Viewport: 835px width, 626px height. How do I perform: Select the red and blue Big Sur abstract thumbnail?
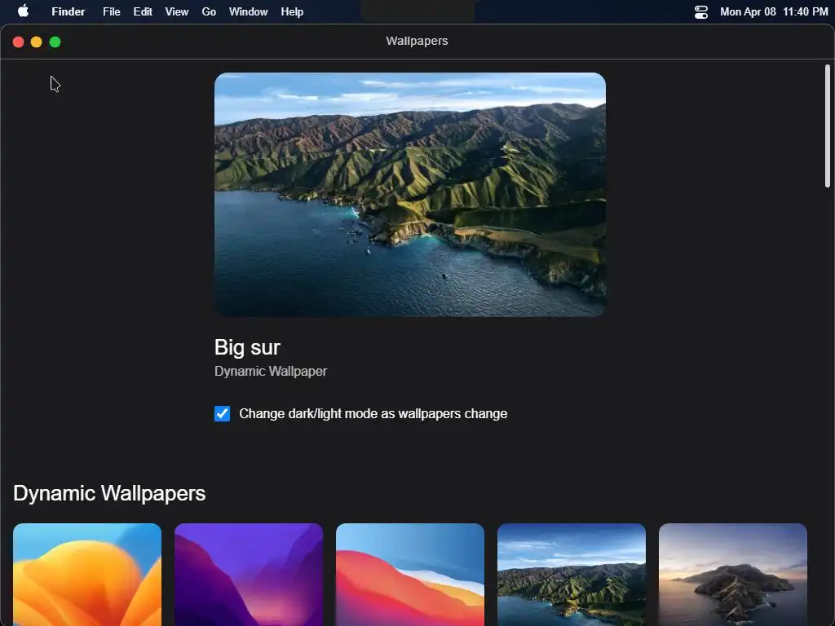410,575
